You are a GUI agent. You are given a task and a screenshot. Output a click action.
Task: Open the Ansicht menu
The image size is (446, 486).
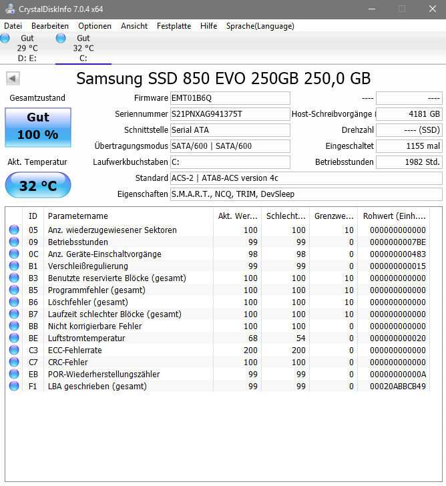click(x=134, y=26)
